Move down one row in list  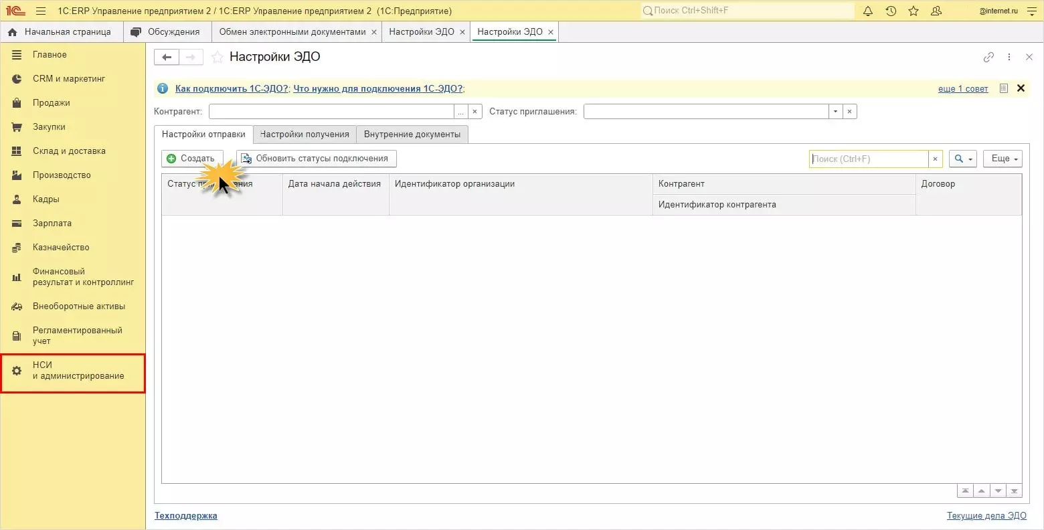click(998, 491)
